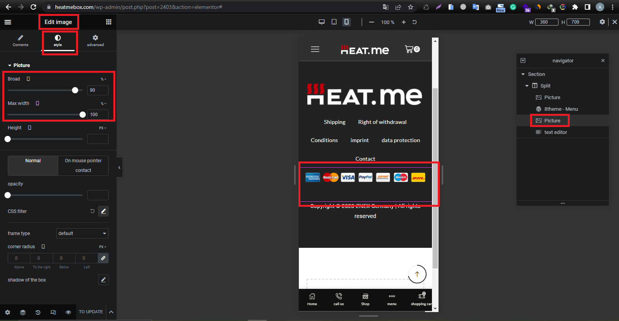Image resolution: width=619 pixels, height=321 pixels.
Task: Open the Broad unit dropdown
Action: (x=104, y=79)
